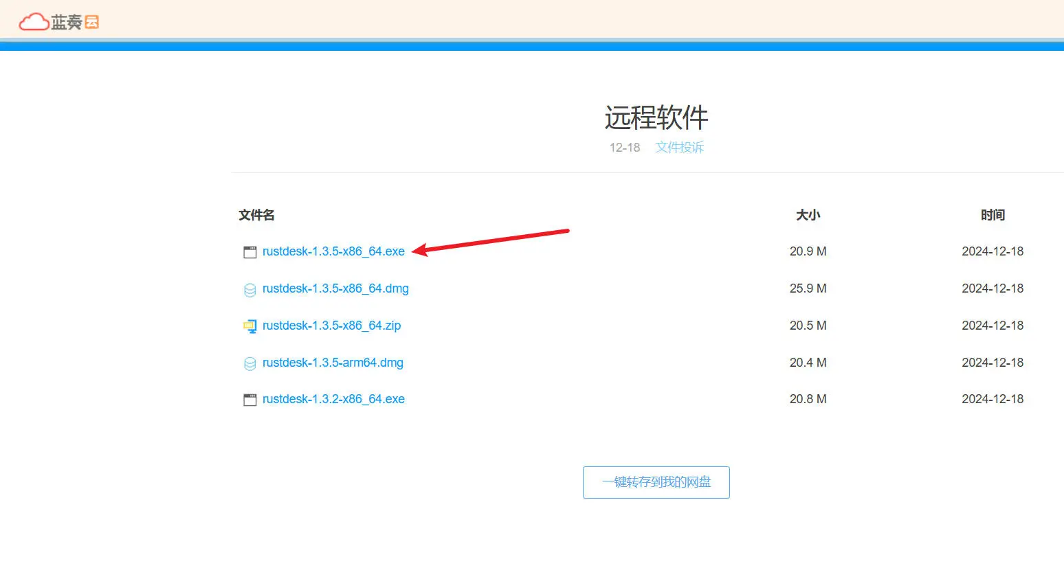Click the 文件投诉 complaint link
The width and height of the screenshot is (1064, 568).
(x=679, y=147)
